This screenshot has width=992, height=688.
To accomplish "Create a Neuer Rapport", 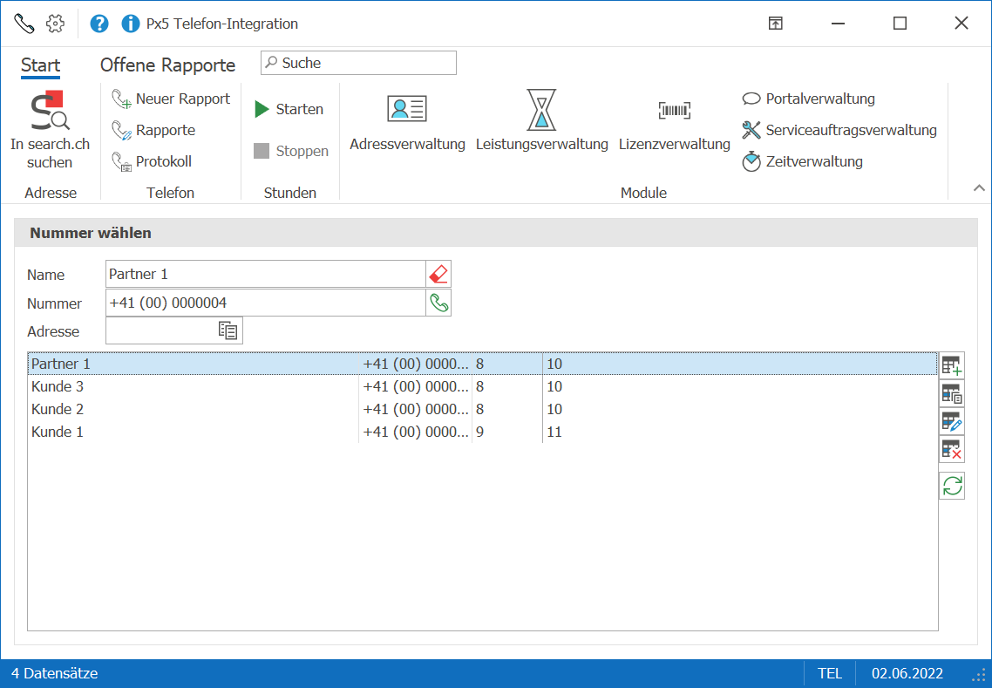I will (x=171, y=99).
